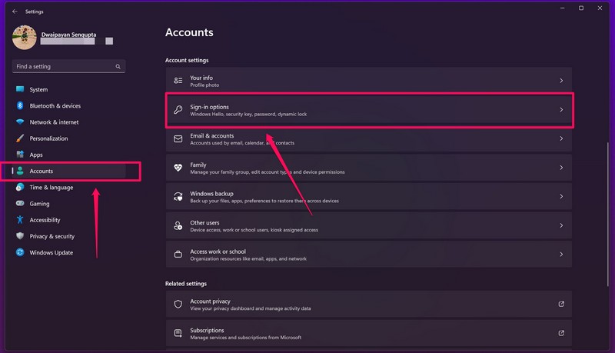Open the Gaming controller icon
Screen dimensions: 615x353
point(20,204)
